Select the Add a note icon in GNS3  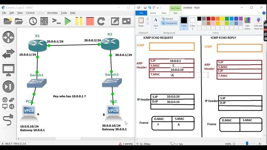coord(115,21)
